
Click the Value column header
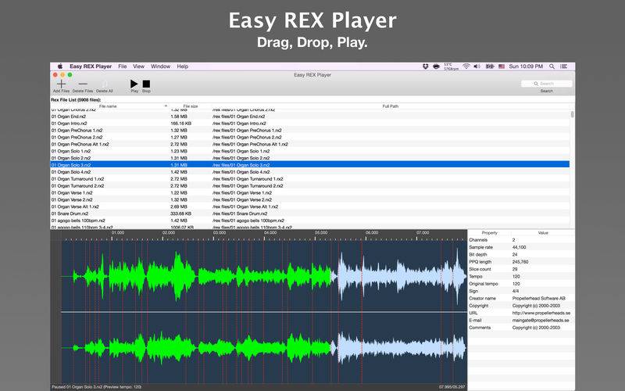(543, 232)
